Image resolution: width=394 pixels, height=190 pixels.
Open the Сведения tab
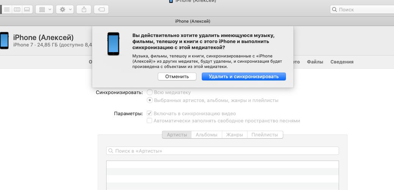pos(342,62)
